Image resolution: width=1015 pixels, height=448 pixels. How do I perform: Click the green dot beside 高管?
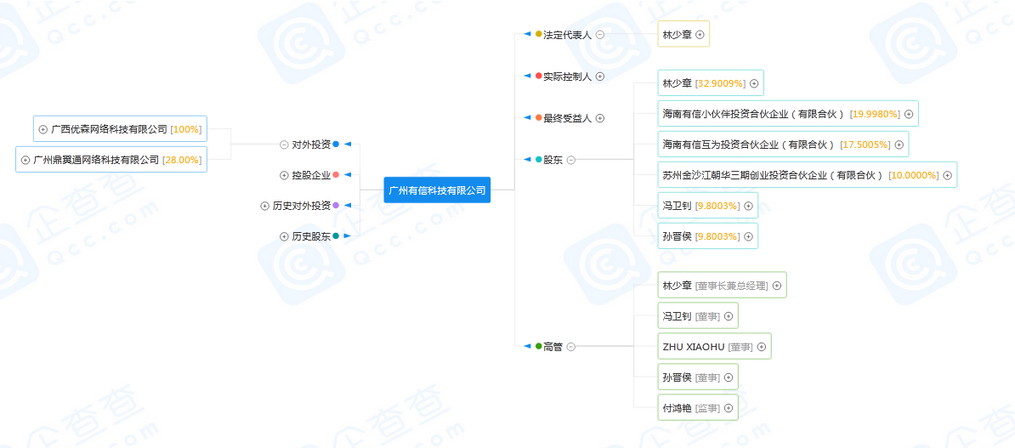539,346
